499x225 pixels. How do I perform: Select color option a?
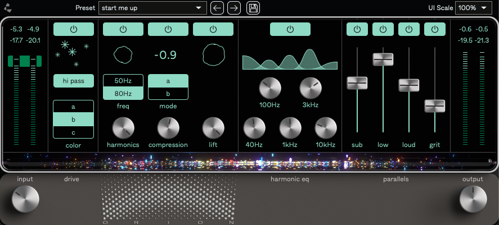[73, 107]
